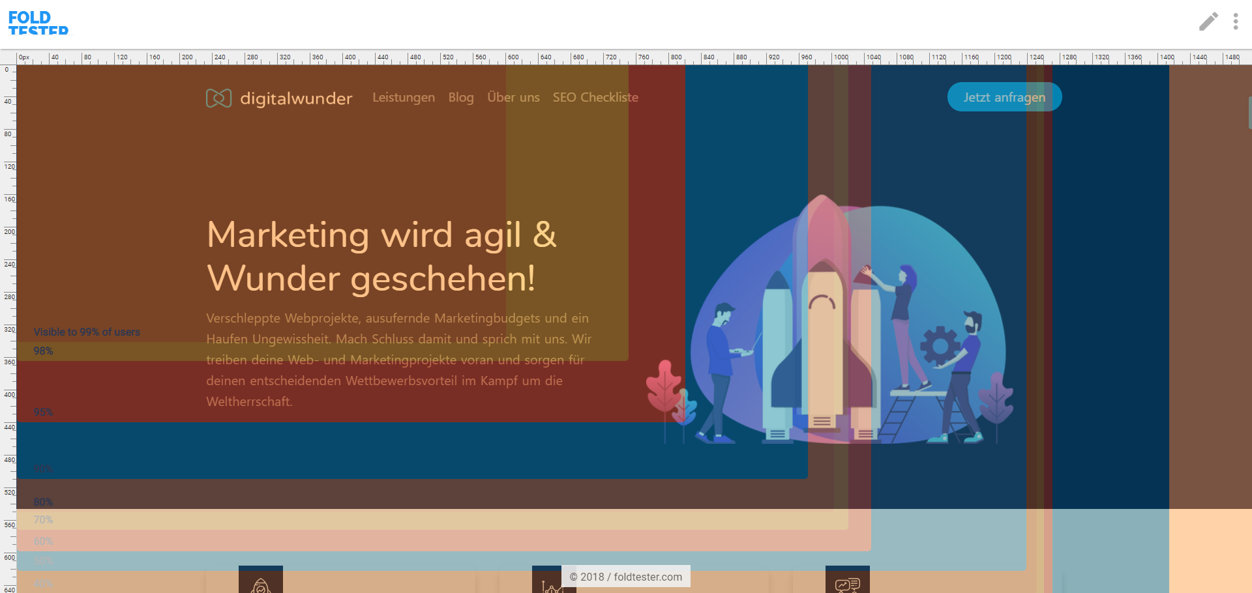The width and height of the screenshot is (1252, 593).
Task: Go to the Blog page
Action: [x=461, y=97]
